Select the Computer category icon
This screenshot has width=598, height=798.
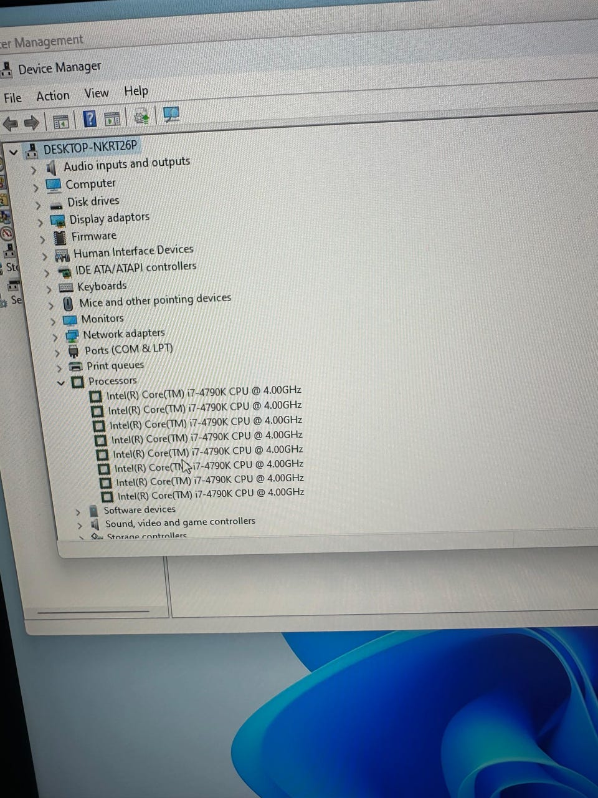[x=54, y=185]
